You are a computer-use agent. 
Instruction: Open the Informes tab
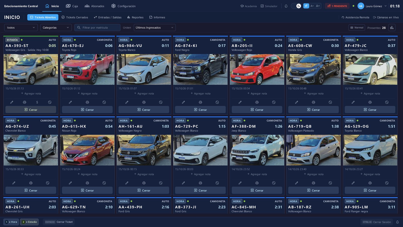coord(157,17)
